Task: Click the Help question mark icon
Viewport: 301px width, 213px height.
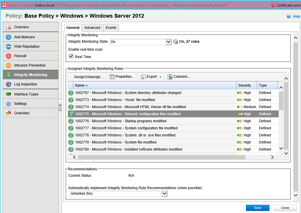Action: coord(289,16)
